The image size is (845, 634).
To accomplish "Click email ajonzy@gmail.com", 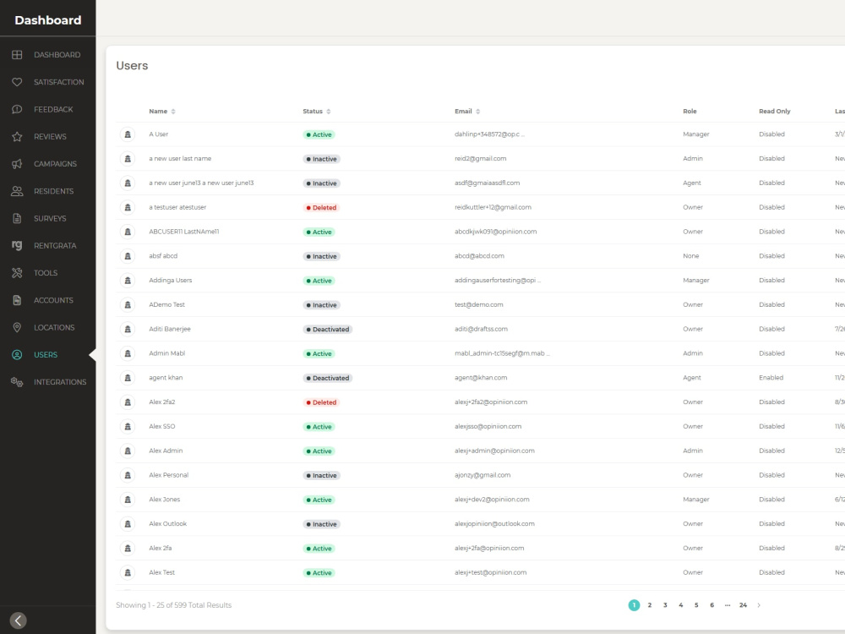I will (x=482, y=475).
